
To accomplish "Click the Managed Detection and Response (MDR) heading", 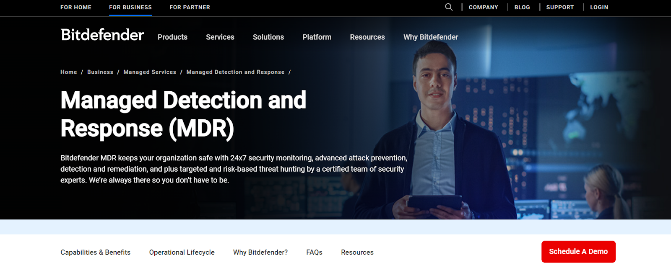I will tap(183, 114).
